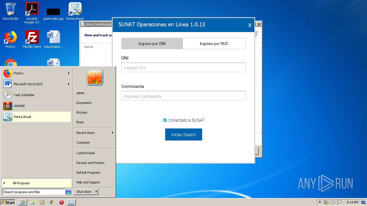This screenshot has height=206, width=367.
Task: Click the Shut down button
Action: tap(84, 192)
